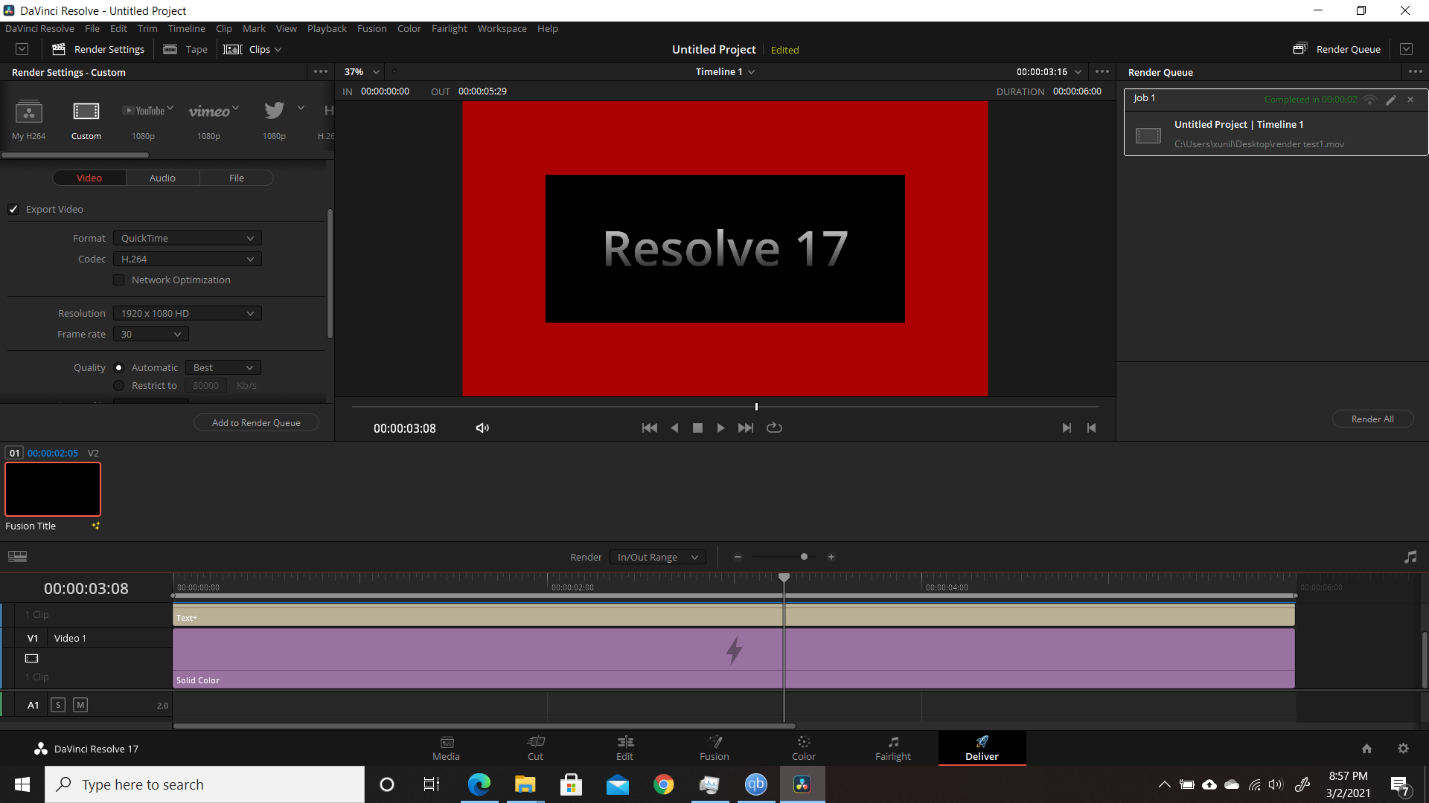Toggle loop playback

pyautogui.click(x=774, y=428)
